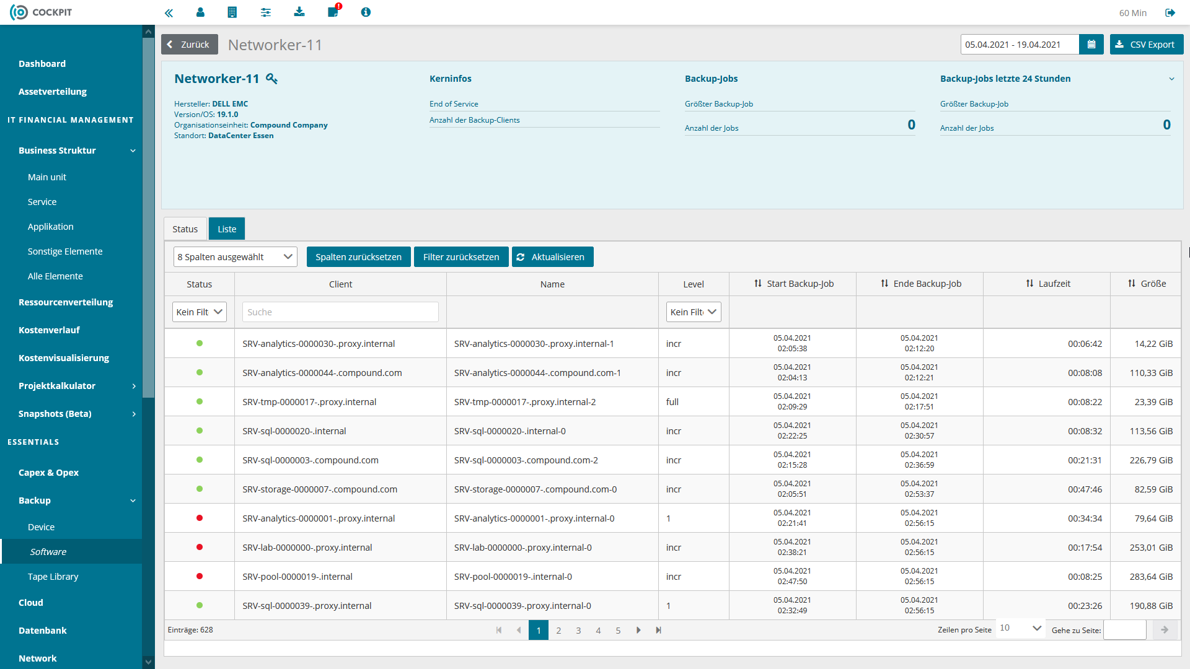
Task: Click sidebar scrollbar up arrow
Action: pyautogui.click(x=148, y=32)
